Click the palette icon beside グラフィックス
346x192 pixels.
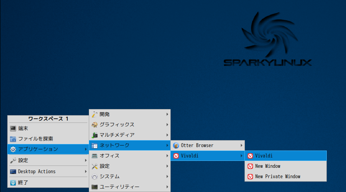tap(95, 124)
